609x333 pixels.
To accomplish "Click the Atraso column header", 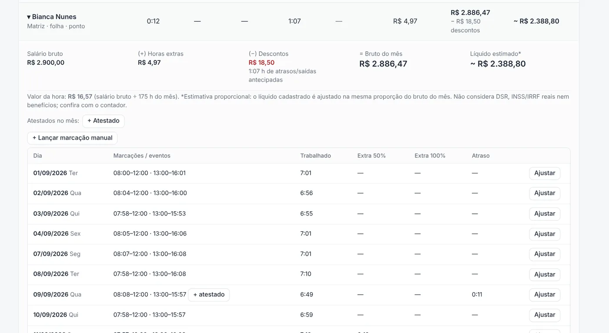I will click(481, 156).
